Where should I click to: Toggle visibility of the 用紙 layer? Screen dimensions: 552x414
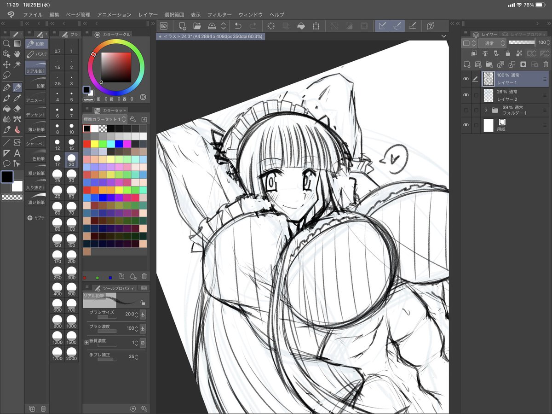coord(466,124)
